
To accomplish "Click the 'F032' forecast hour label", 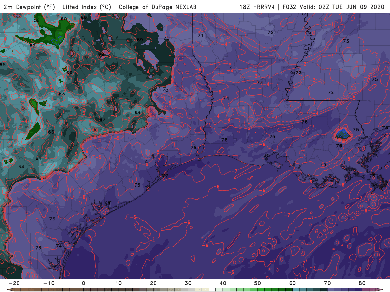I will tap(289, 7).
